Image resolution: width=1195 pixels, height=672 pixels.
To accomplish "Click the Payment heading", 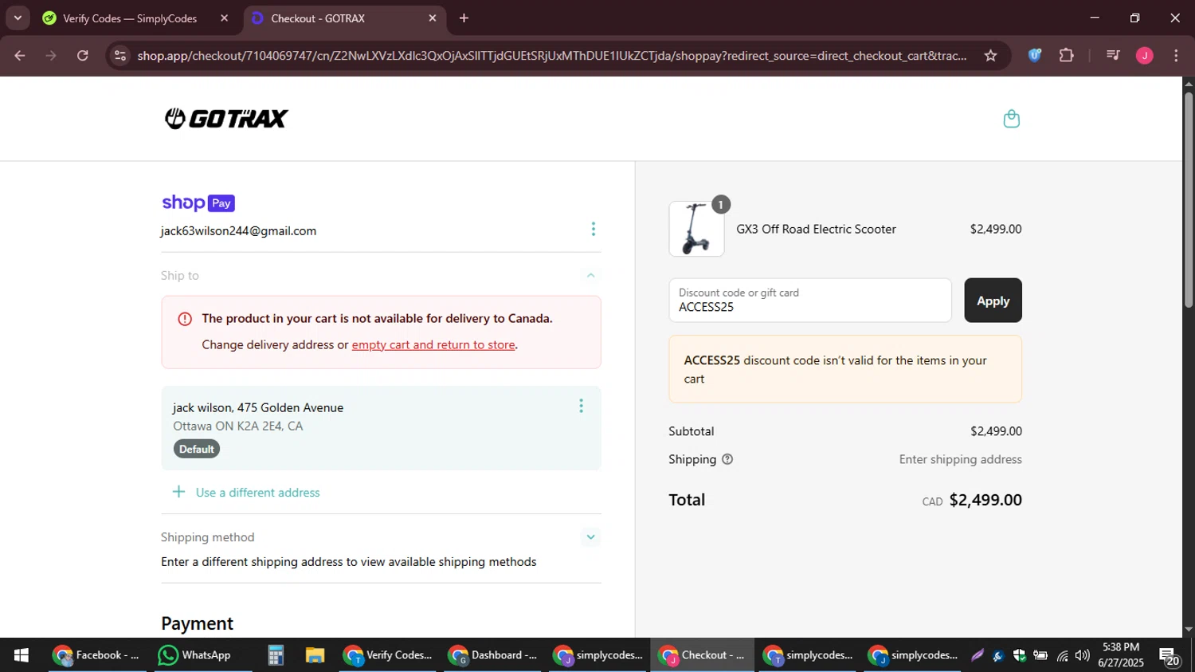I will click(x=197, y=623).
